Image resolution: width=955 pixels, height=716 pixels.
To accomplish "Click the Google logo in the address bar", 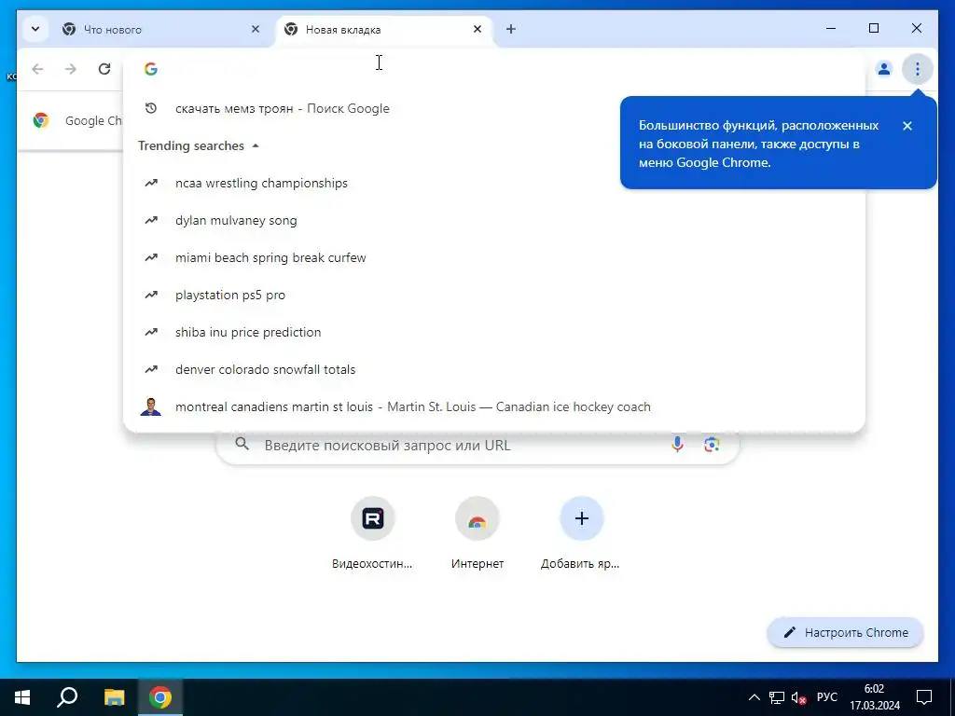I will [x=151, y=69].
